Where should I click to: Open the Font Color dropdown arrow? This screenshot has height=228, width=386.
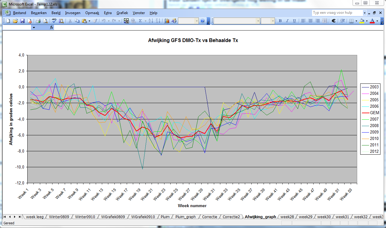[x=377, y=21]
